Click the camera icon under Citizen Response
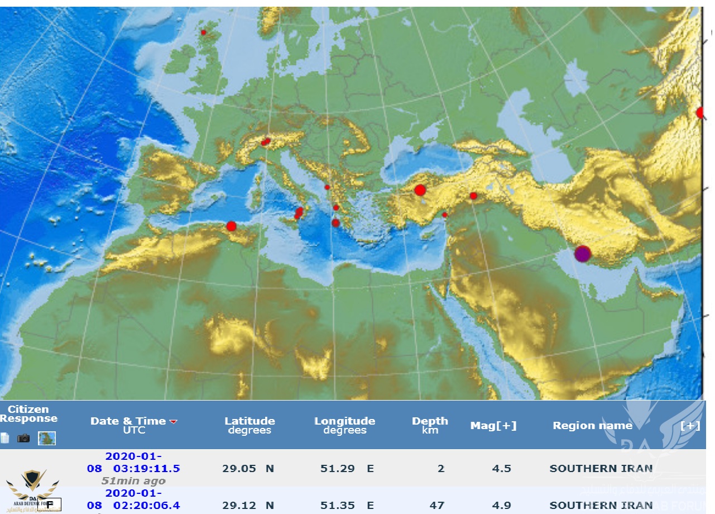Viewport: 715px width, 514px height. 23,439
